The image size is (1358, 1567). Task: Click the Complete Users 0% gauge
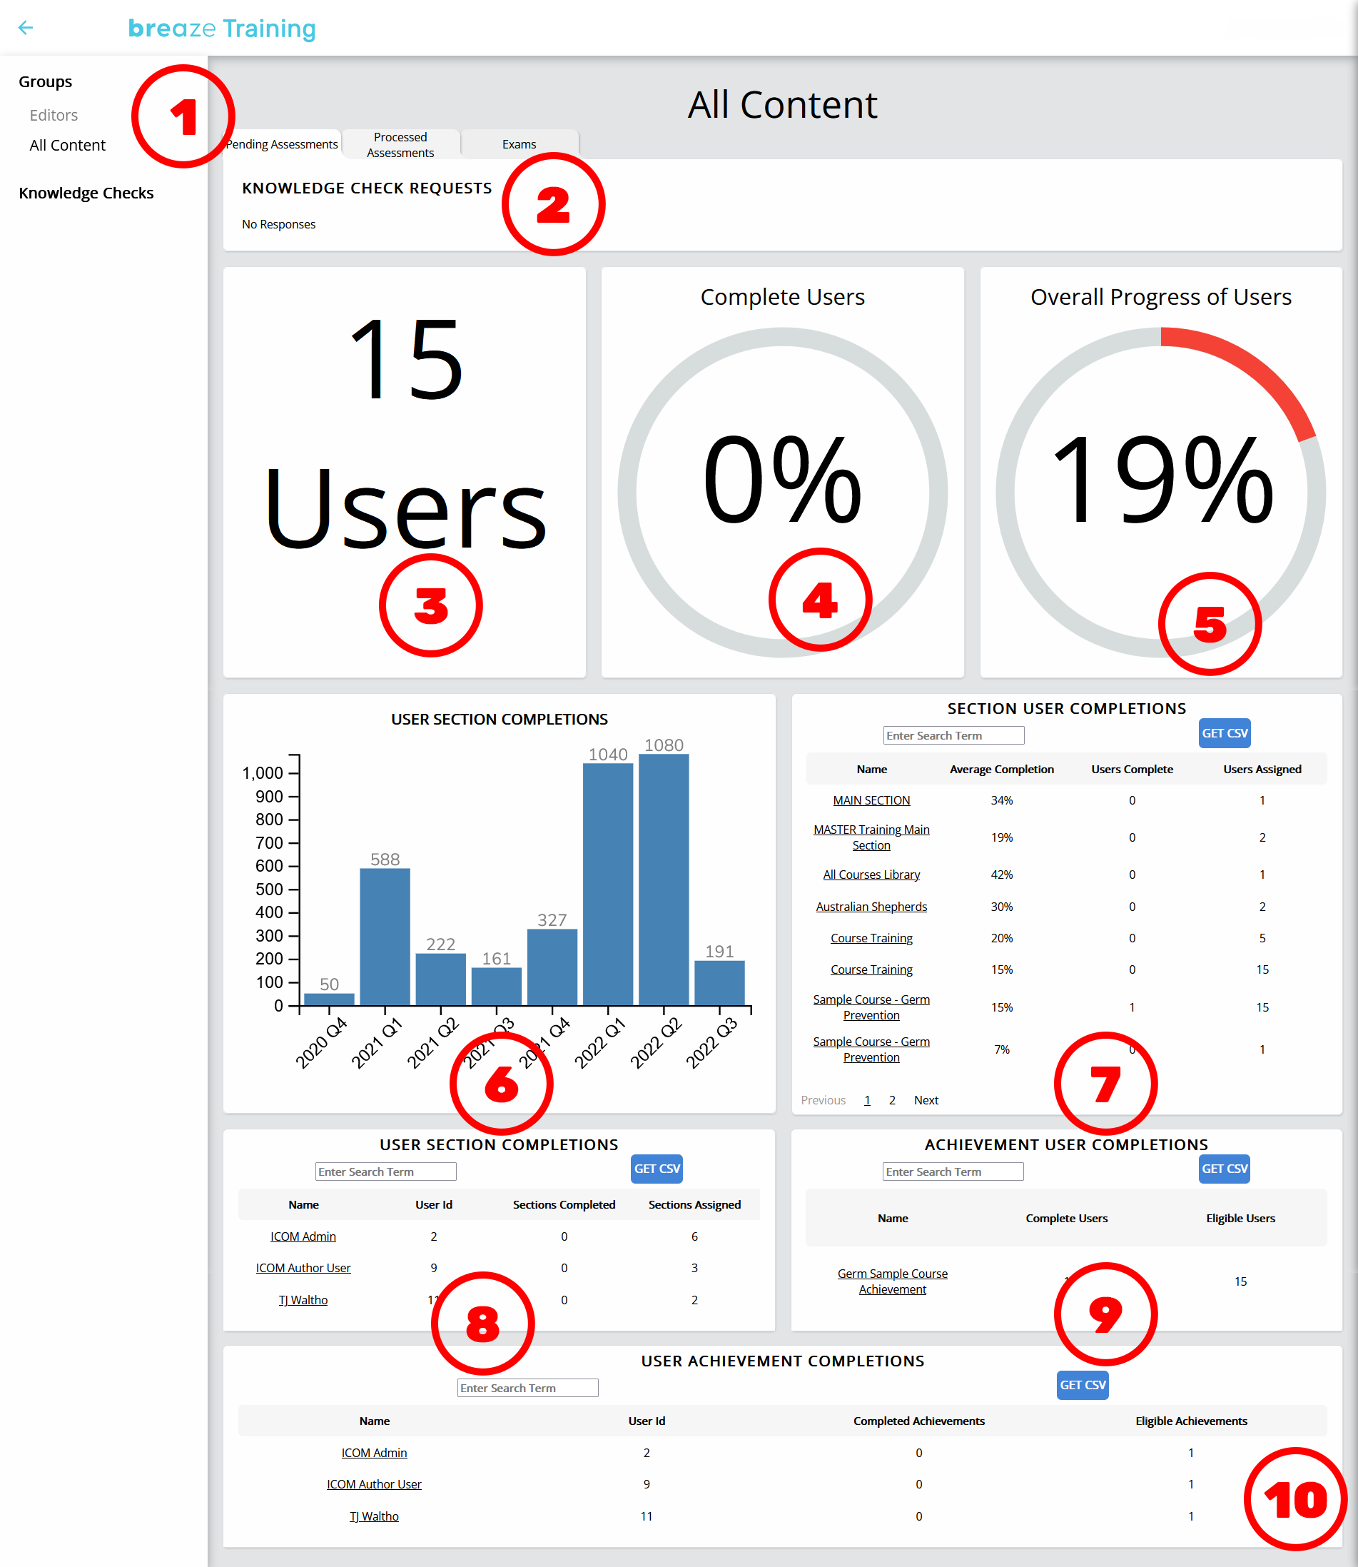(783, 491)
